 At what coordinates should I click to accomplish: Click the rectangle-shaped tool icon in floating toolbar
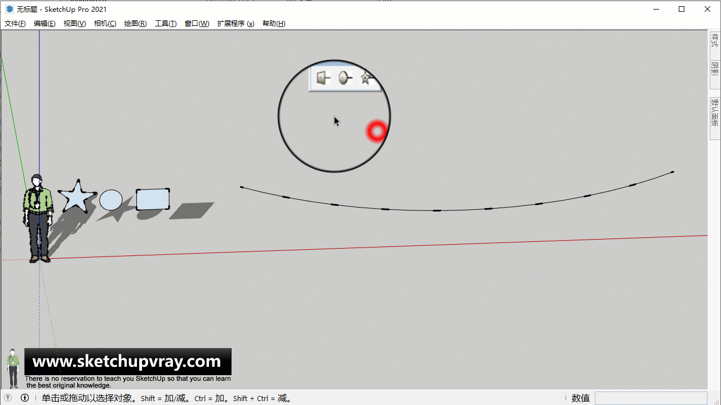[322, 78]
